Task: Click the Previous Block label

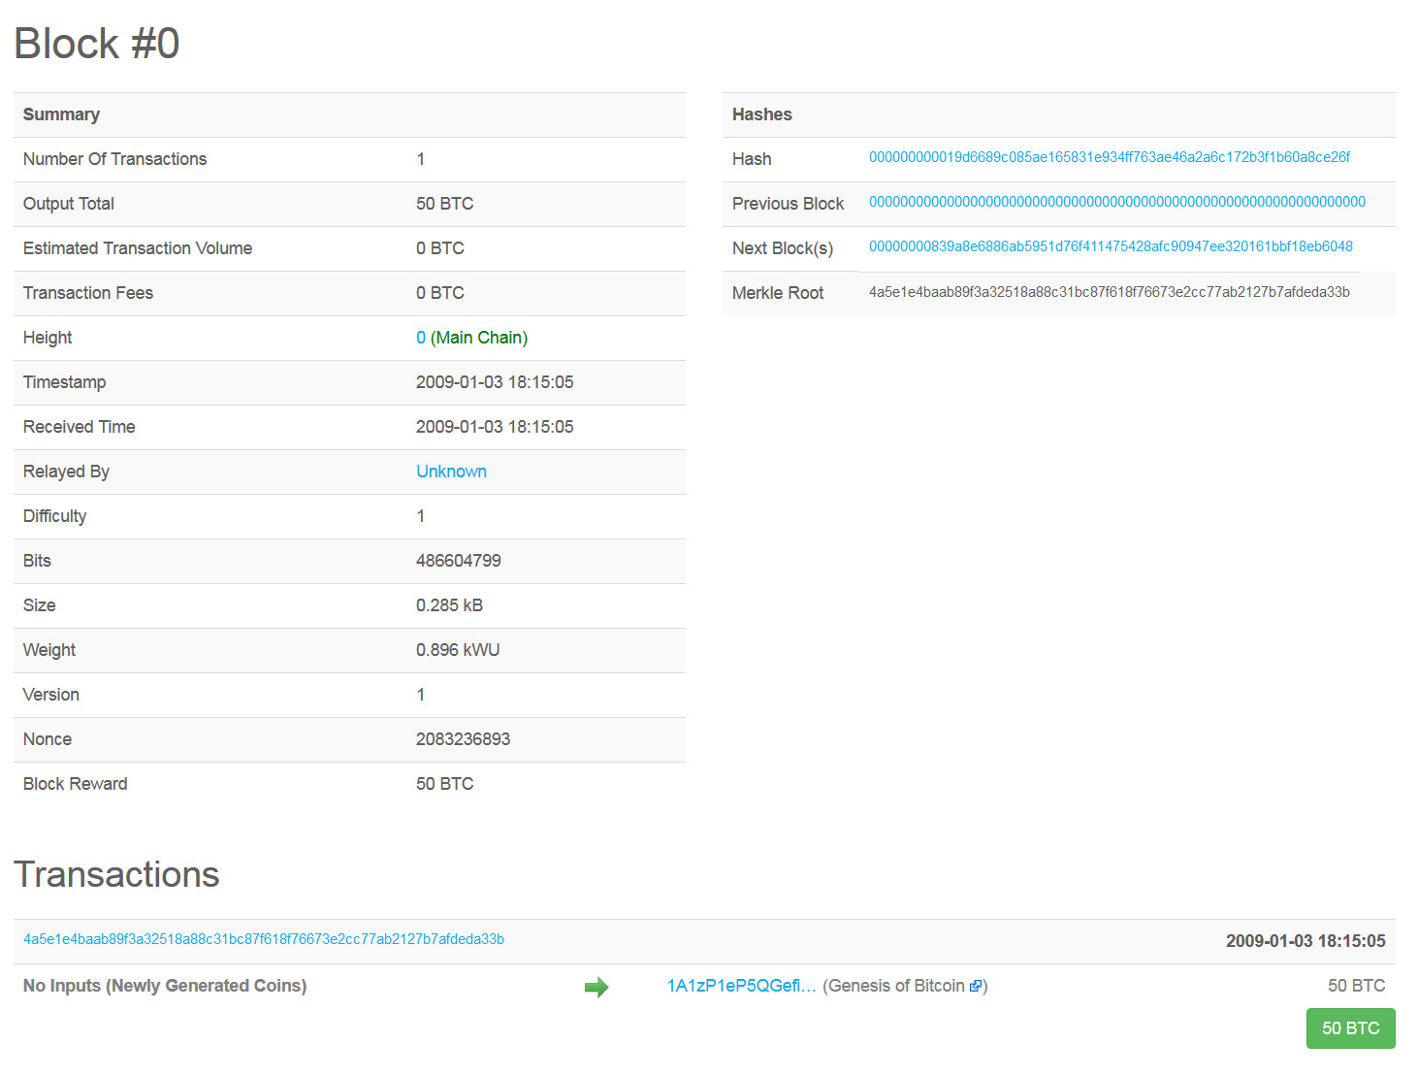Action: pyautogui.click(x=788, y=204)
